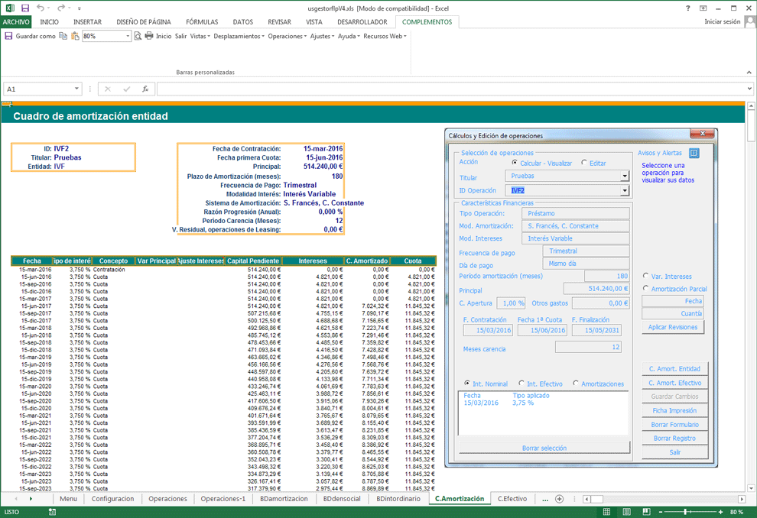Screen dimensions: 757x518
Task: Switch to Normal view icon
Action: [606, 512]
